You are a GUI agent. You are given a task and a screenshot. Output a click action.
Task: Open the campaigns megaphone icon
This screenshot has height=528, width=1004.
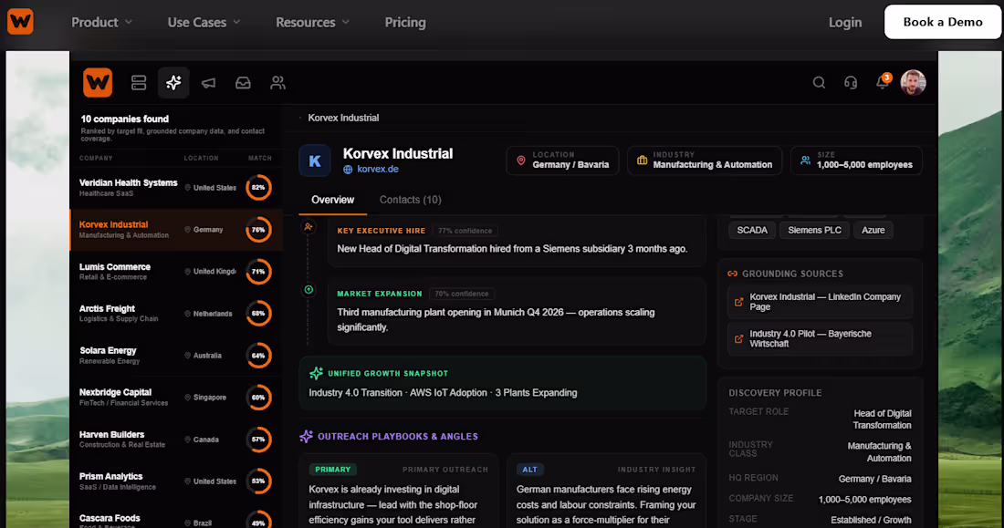click(209, 83)
